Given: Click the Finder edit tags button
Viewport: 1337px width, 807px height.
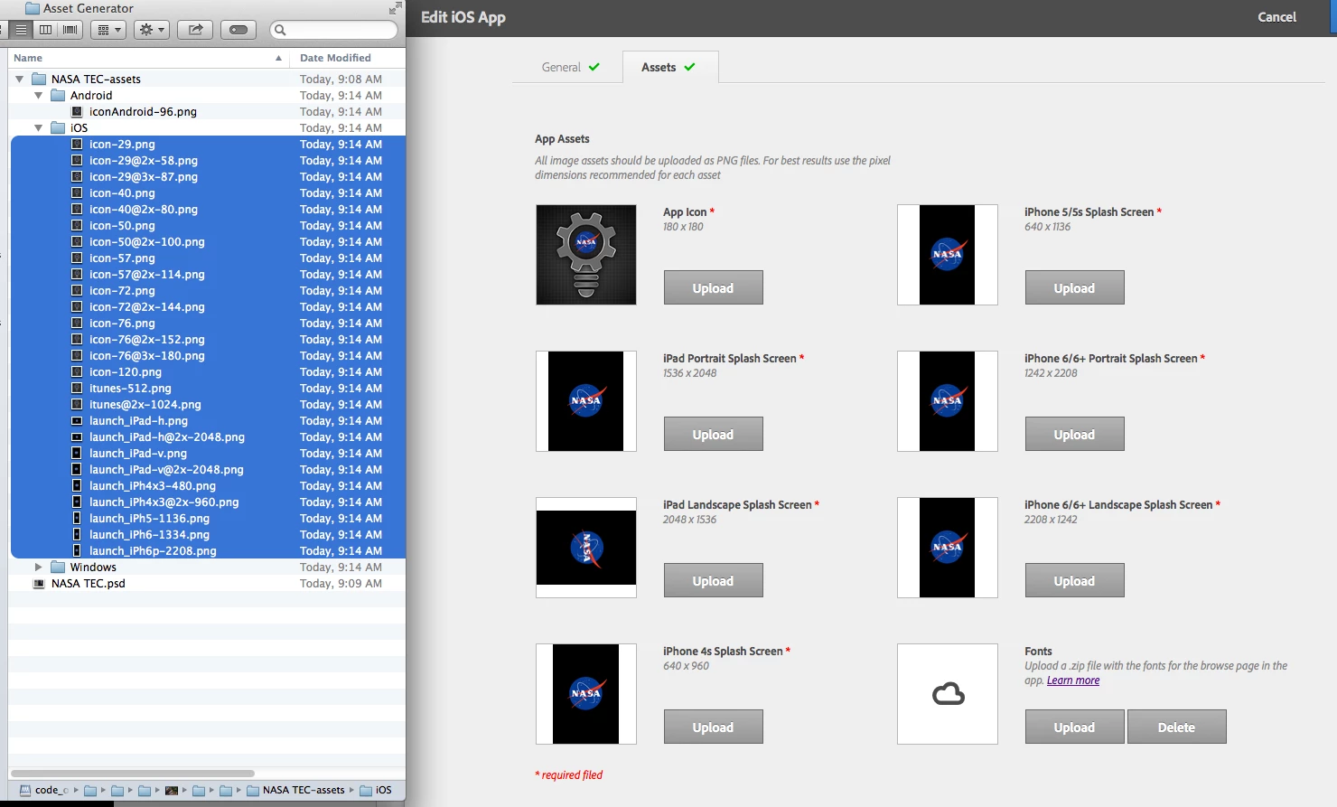Looking at the screenshot, I should [238, 30].
